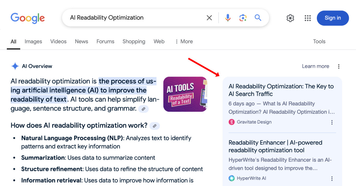This screenshot has height=186, width=356.
Task: Click the share link icon after readability definition
Action: pos(144,109)
